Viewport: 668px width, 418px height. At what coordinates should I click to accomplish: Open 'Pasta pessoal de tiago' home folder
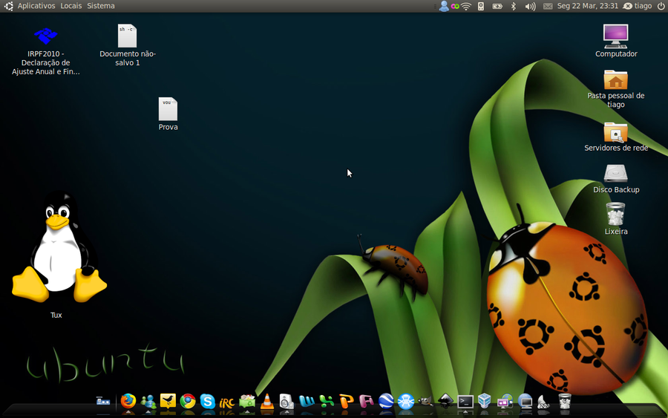tap(615, 88)
